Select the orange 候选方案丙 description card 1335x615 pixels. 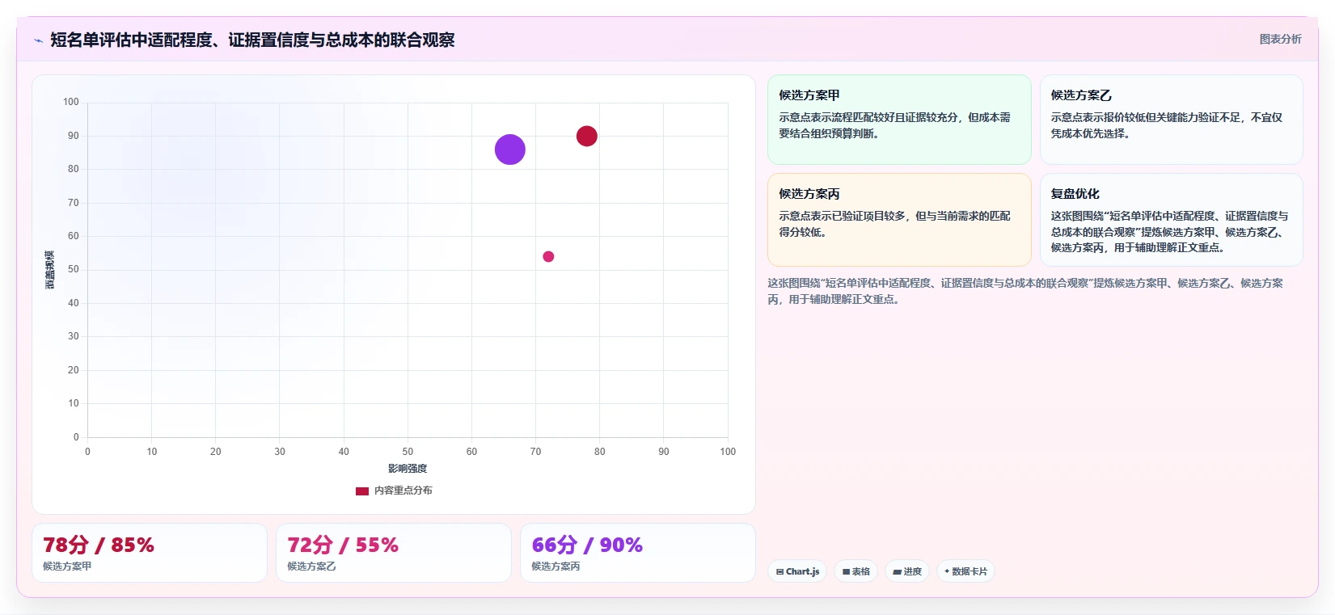(899, 220)
